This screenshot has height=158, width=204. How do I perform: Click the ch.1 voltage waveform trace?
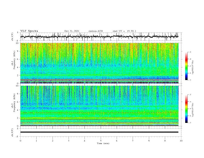pos(99,37)
